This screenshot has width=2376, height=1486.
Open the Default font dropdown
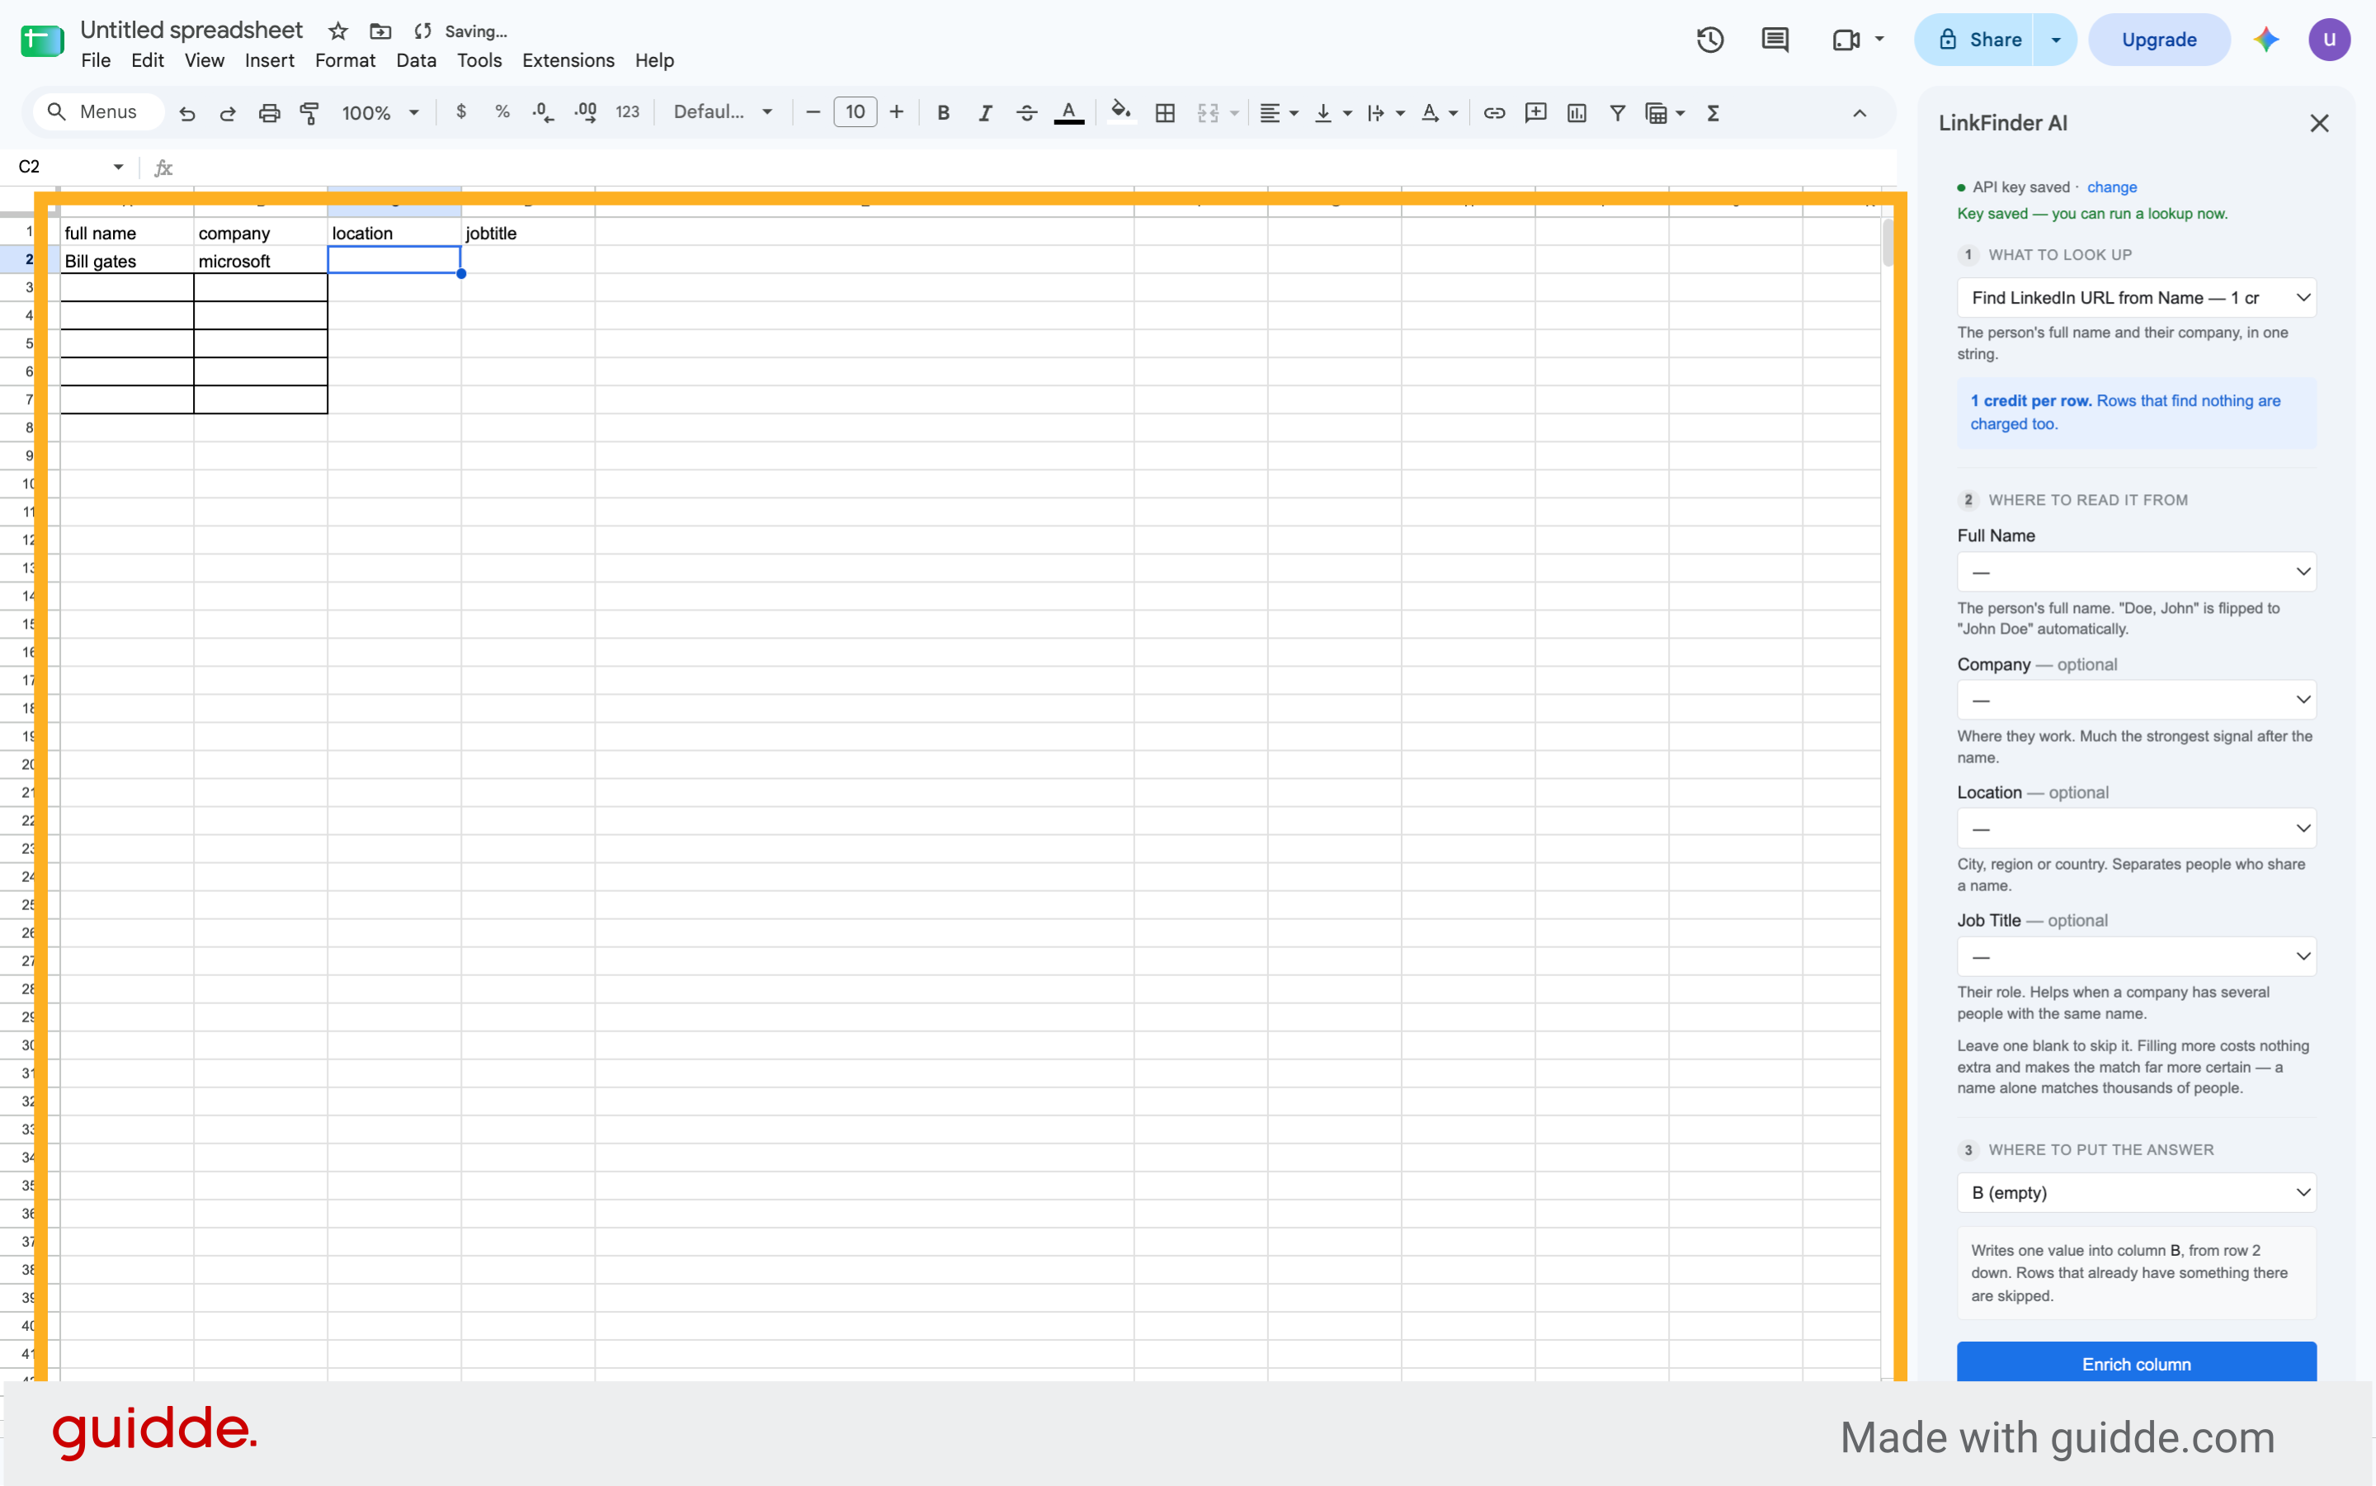pos(724,112)
